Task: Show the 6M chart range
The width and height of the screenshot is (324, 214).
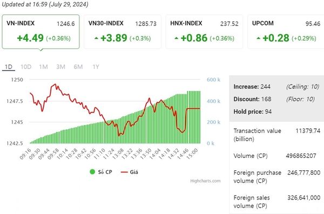Action: pyautogui.click(x=78, y=67)
